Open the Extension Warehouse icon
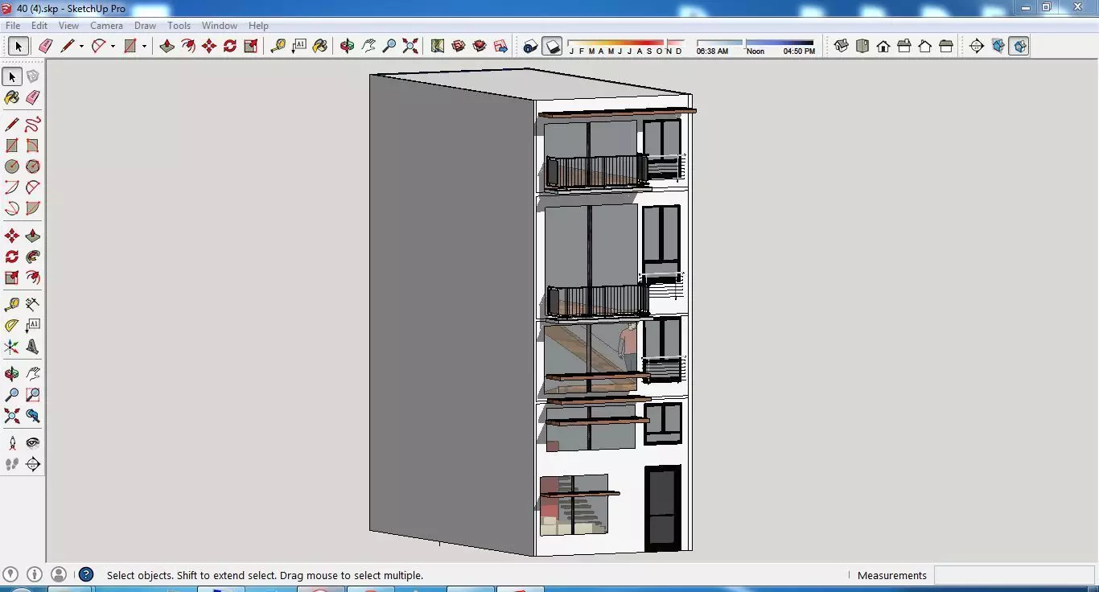 pyautogui.click(x=480, y=46)
